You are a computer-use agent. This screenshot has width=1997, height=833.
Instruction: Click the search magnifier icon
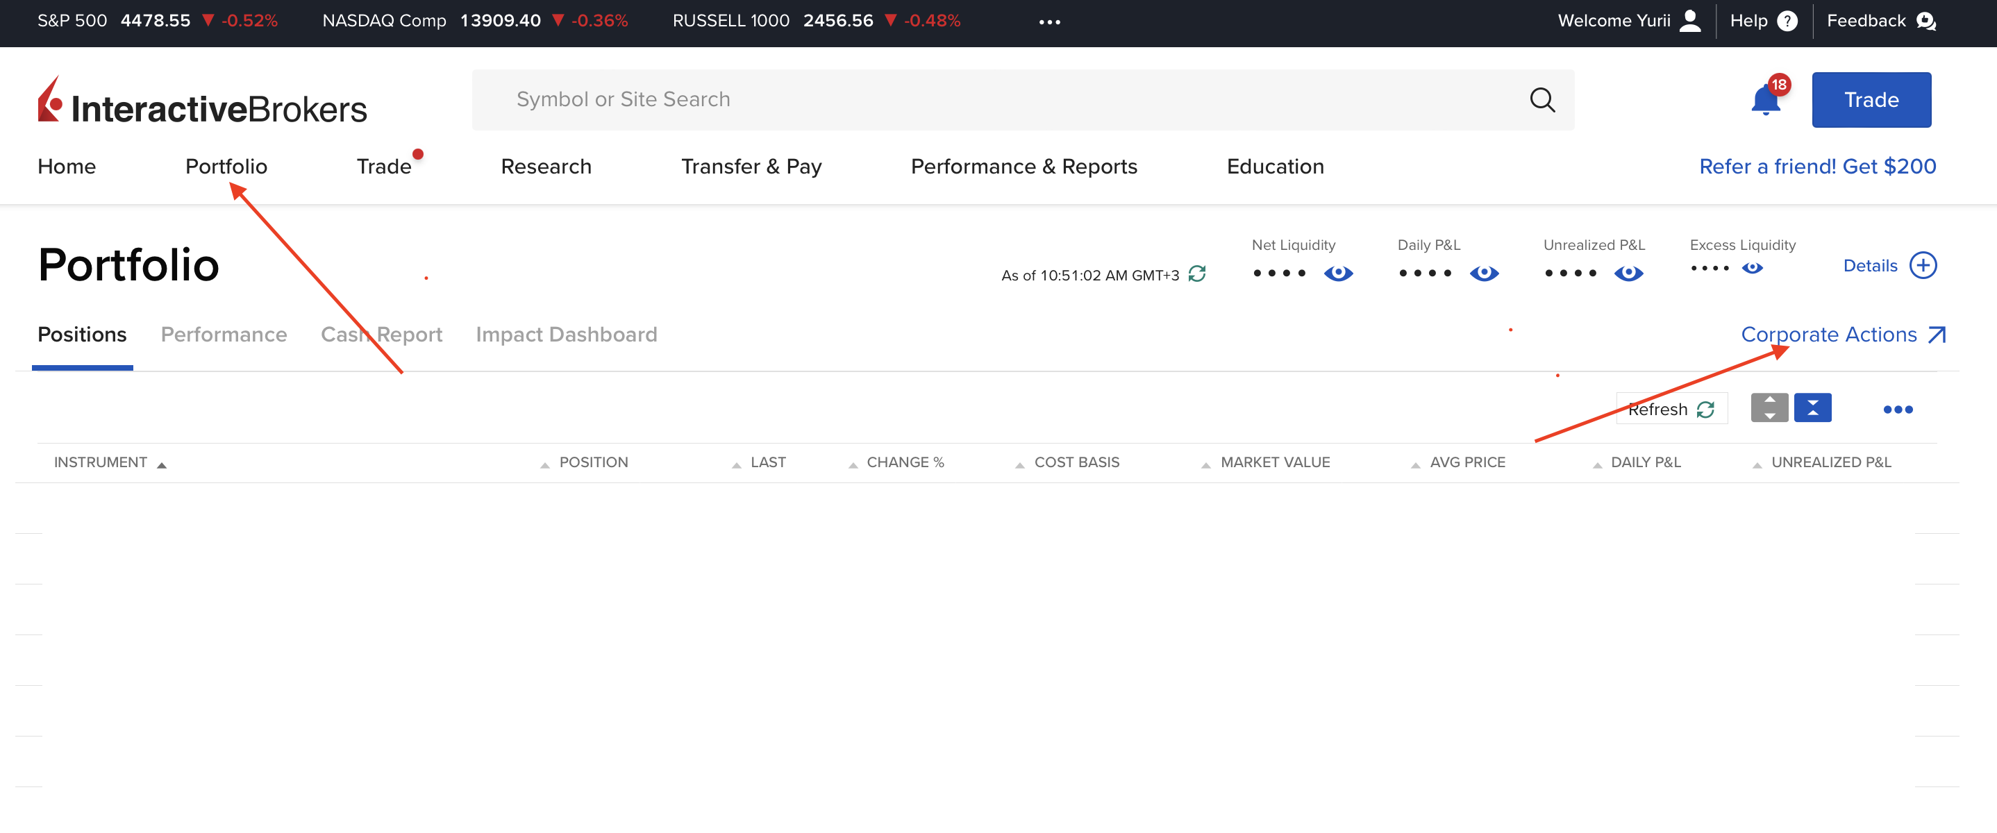click(1542, 100)
